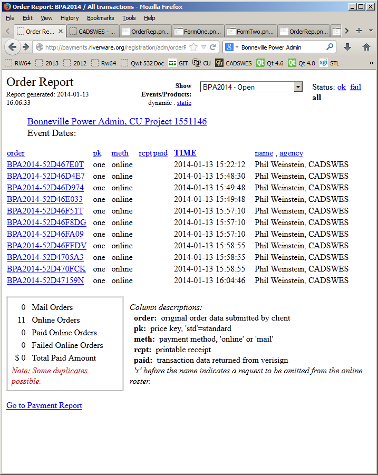Sort by agency column header
This screenshot has height=475, width=378.
point(292,153)
